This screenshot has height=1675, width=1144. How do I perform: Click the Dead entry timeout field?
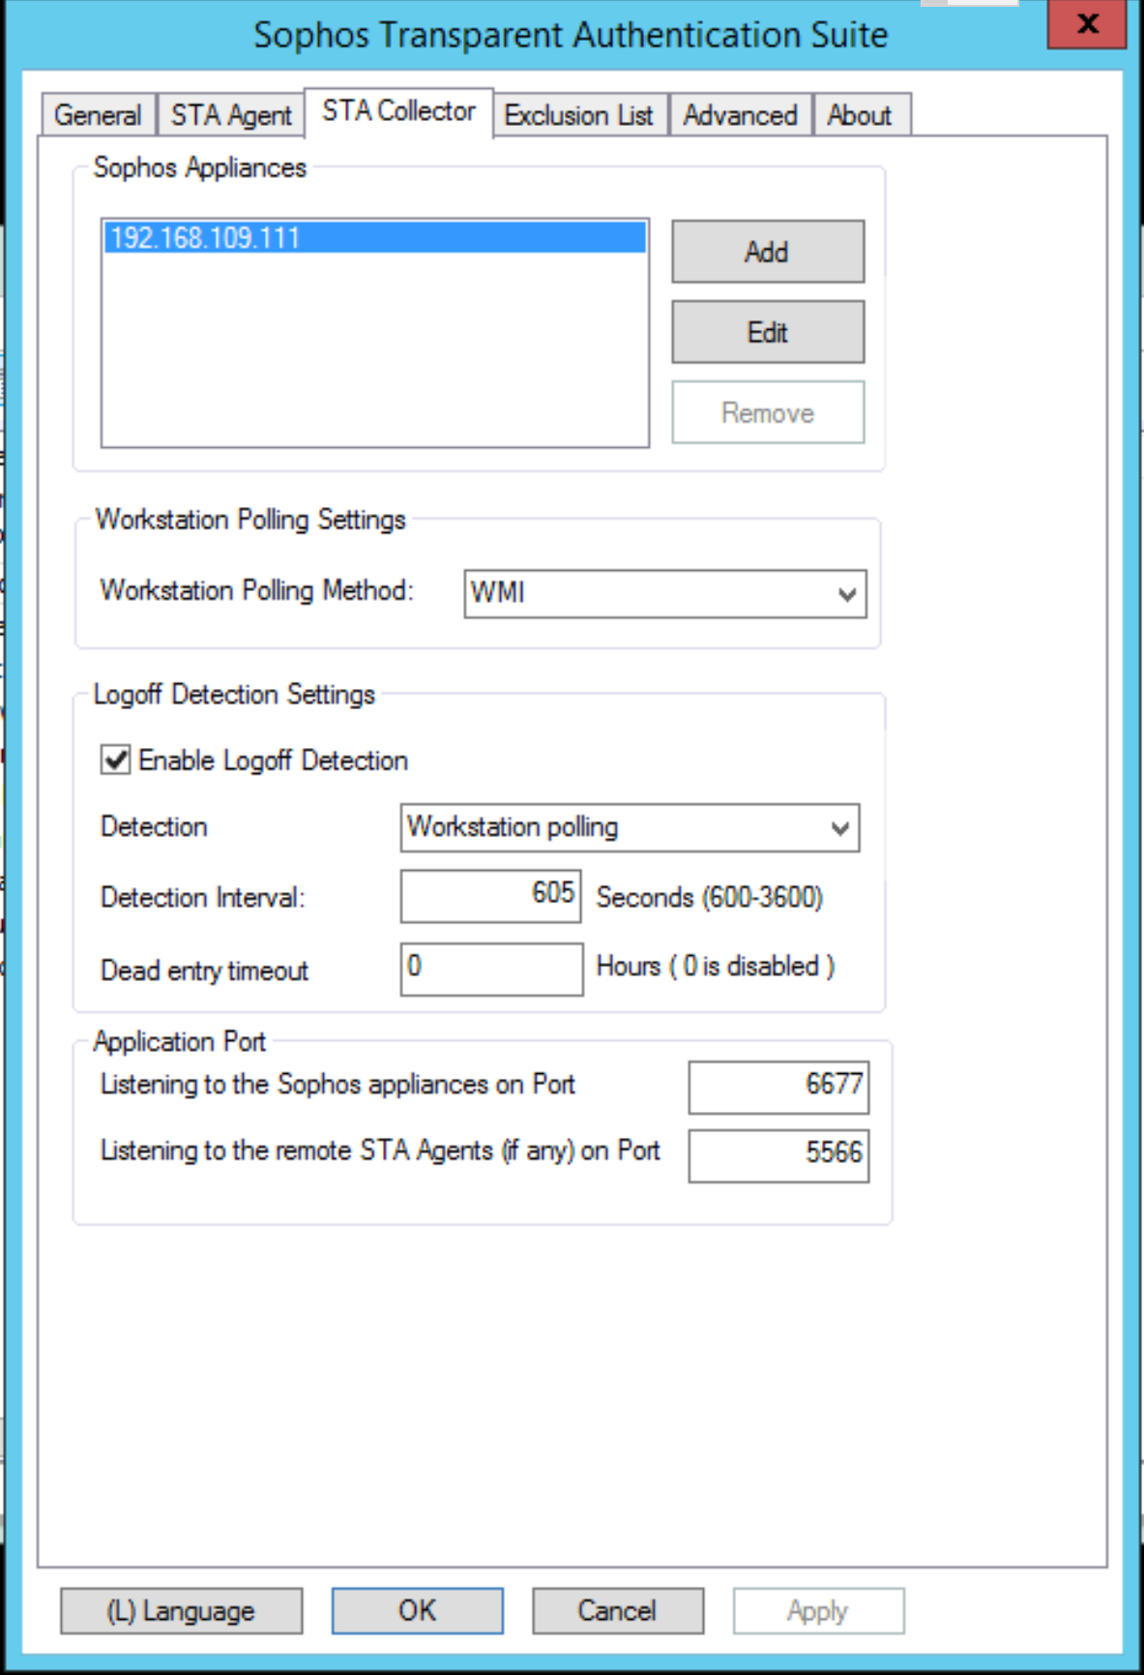492,969
